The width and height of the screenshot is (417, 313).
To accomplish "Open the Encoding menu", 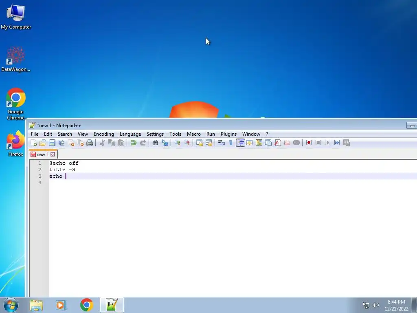I will 104,134.
